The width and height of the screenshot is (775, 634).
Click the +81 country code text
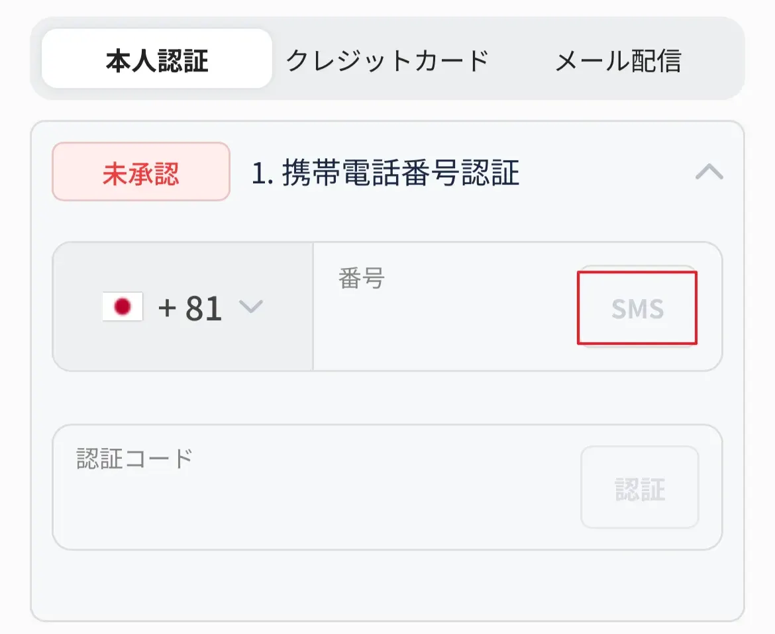[190, 308]
